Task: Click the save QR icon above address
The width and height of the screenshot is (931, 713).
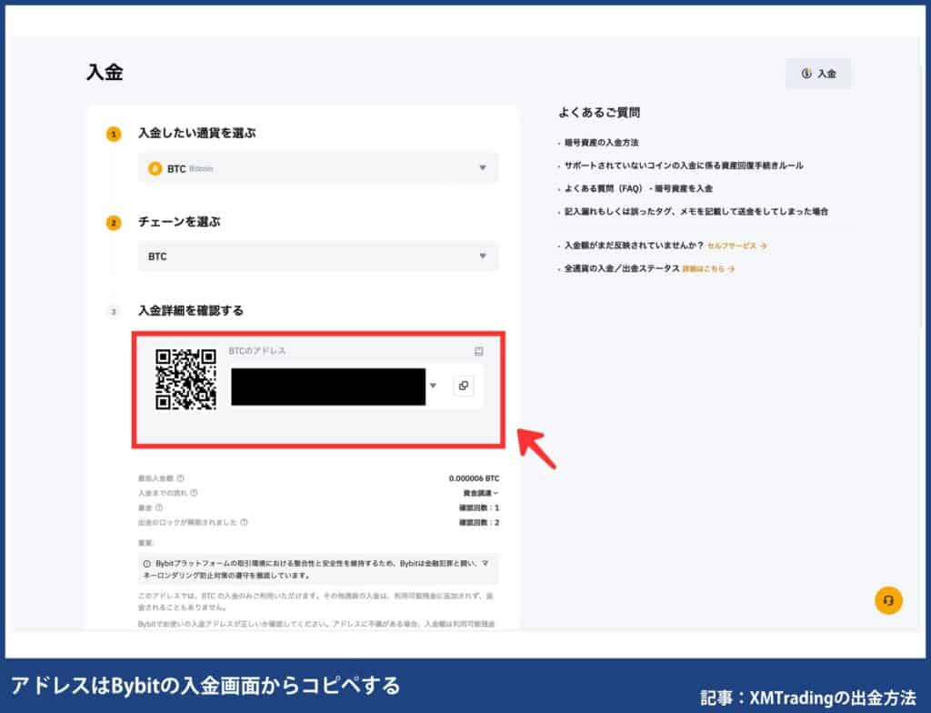Action: pos(478,351)
